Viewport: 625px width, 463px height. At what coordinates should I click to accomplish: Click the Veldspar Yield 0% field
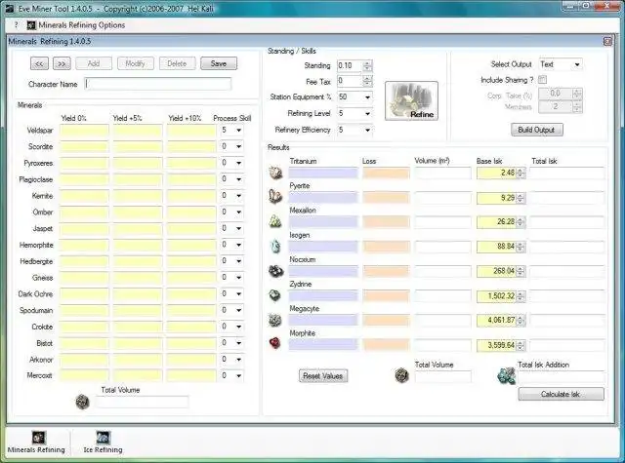point(84,130)
